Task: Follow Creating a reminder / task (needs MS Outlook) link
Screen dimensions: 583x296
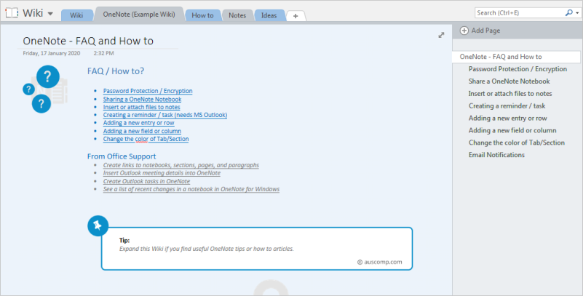Action: pyautogui.click(x=165, y=115)
